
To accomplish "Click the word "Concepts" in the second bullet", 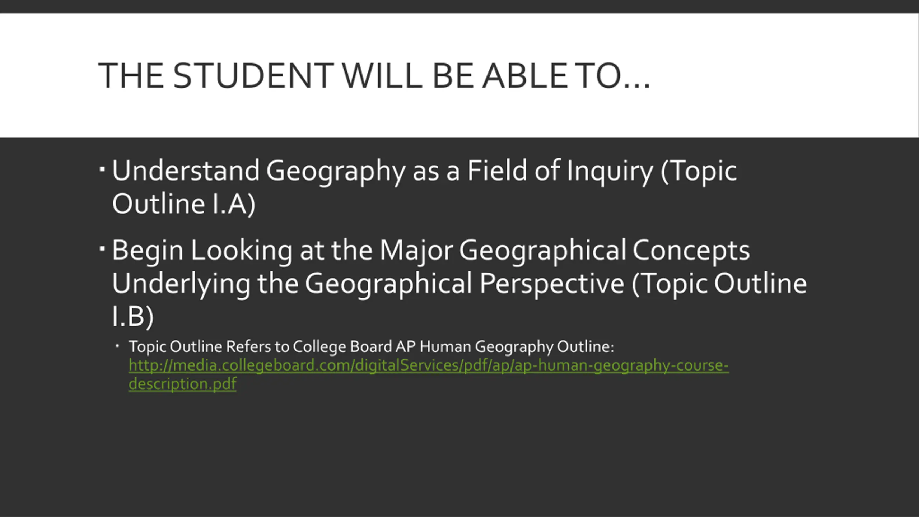I will tap(691, 250).
